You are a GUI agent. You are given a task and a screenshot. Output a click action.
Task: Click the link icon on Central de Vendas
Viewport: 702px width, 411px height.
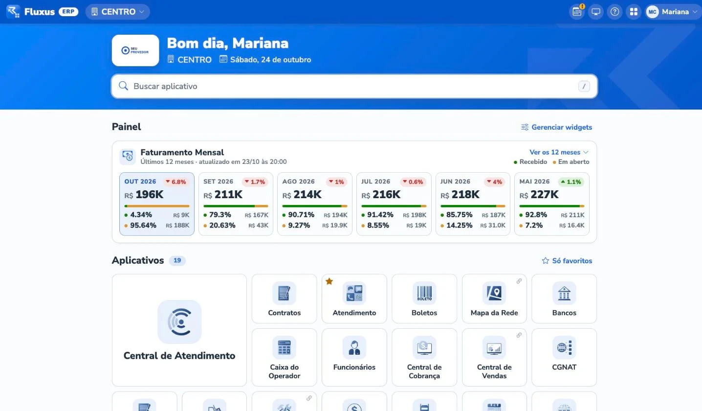click(x=519, y=335)
